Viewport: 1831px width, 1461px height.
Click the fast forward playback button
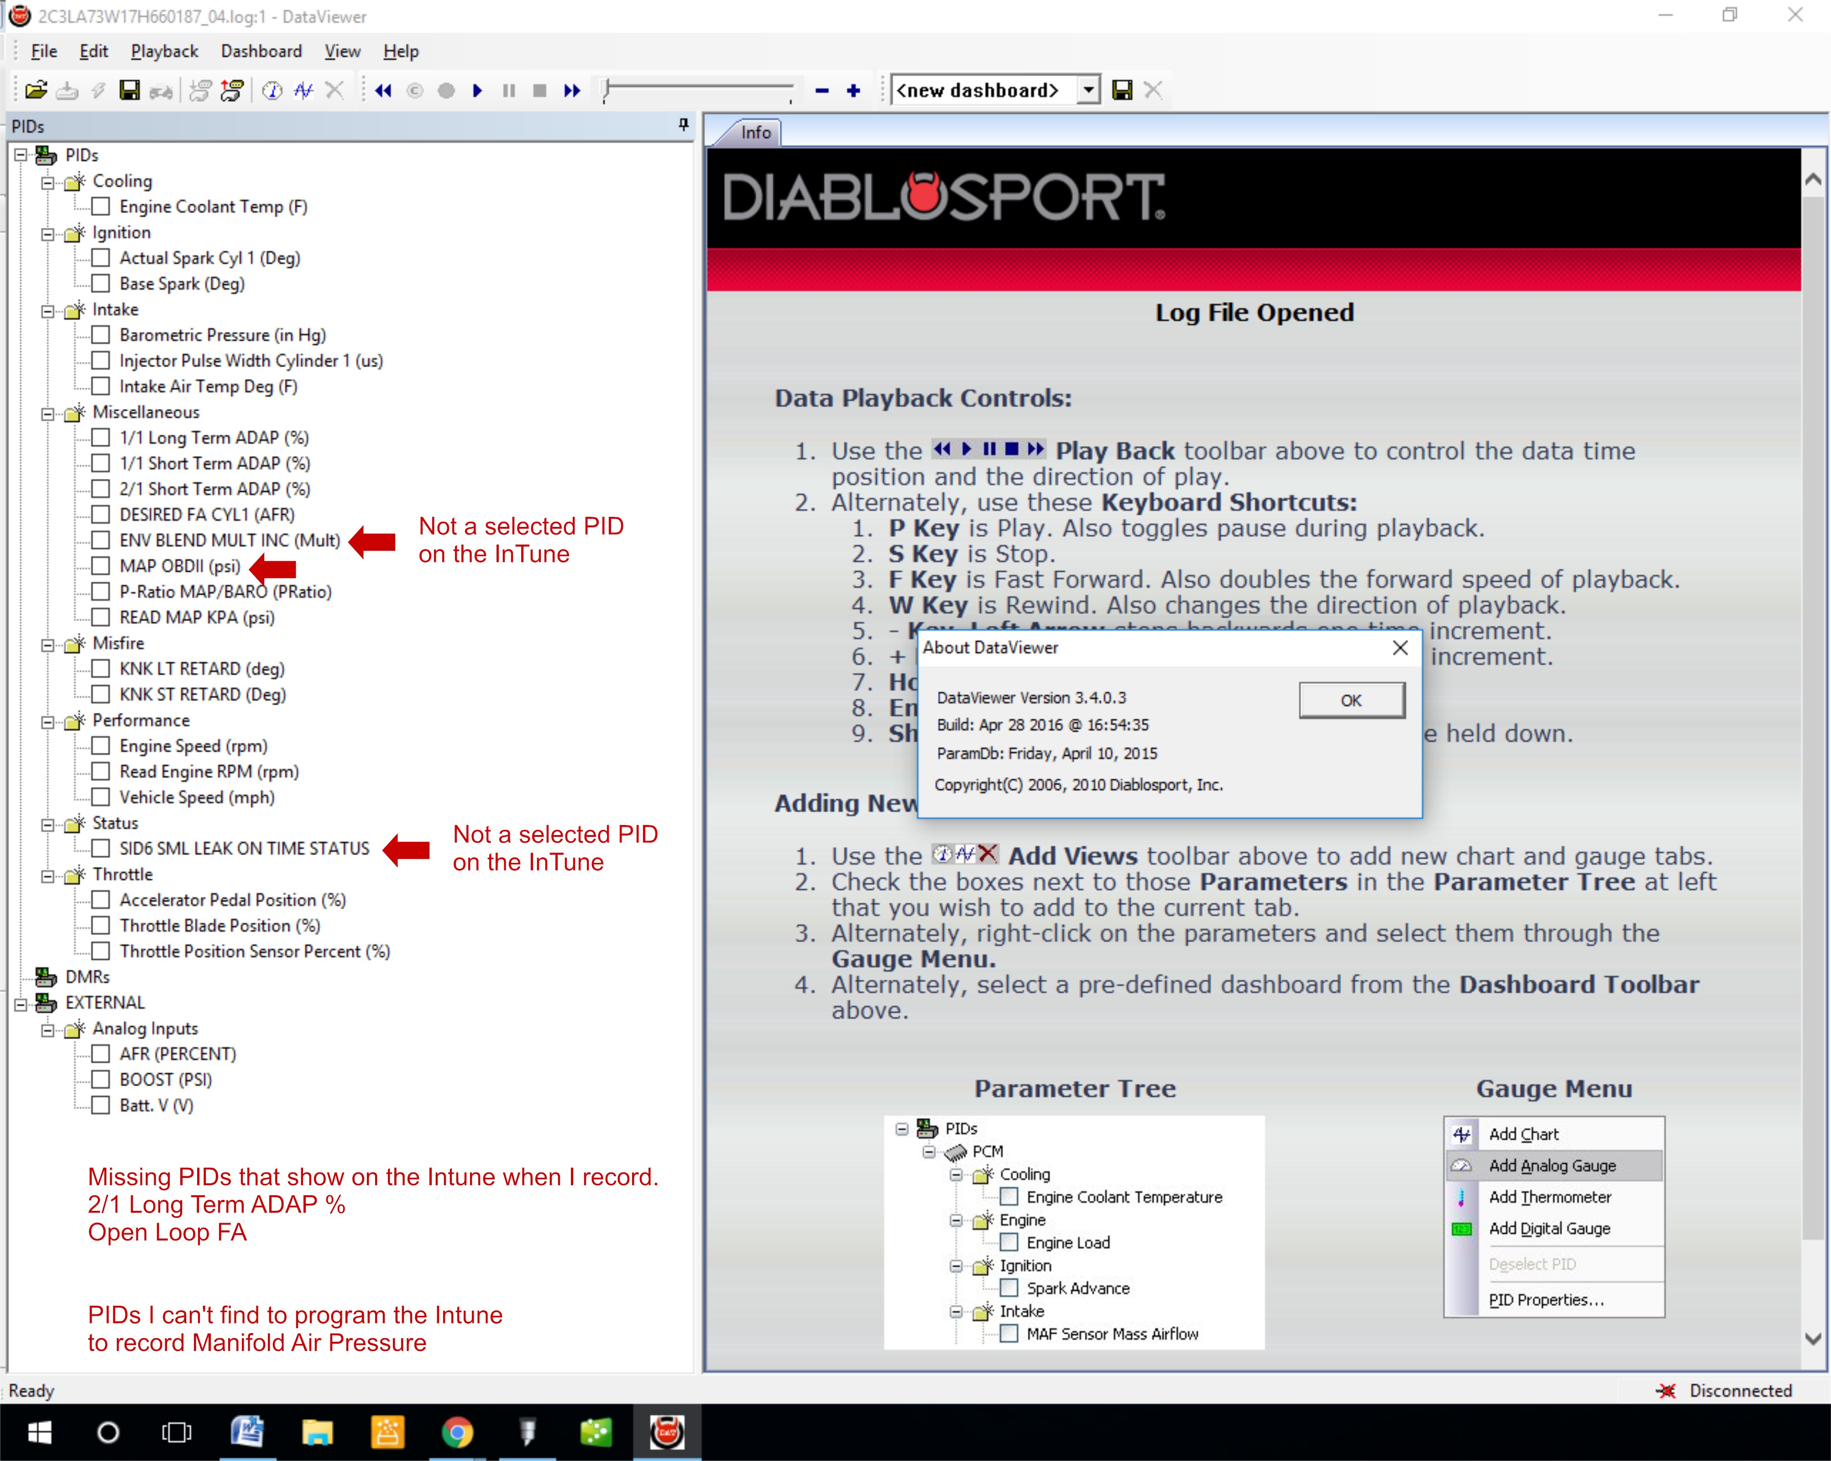(x=571, y=91)
